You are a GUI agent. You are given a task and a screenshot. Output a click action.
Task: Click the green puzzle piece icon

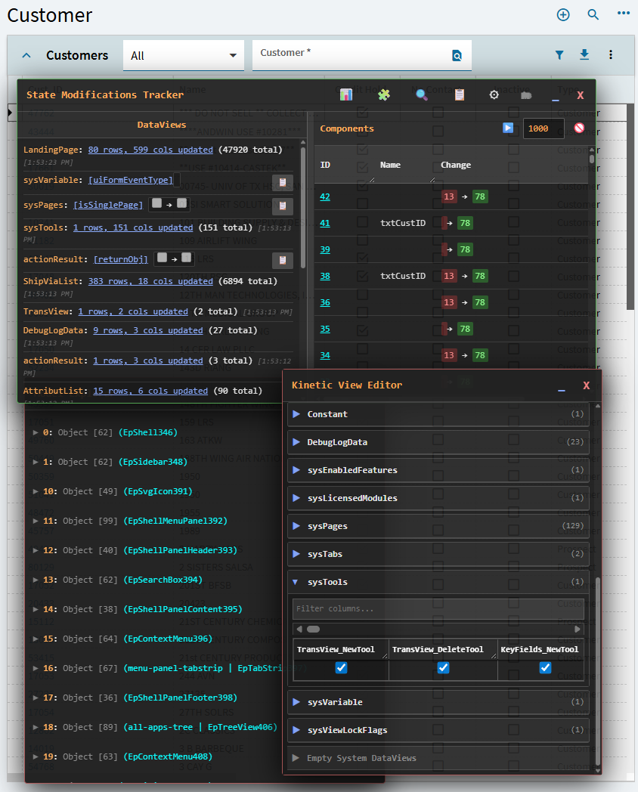383,94
